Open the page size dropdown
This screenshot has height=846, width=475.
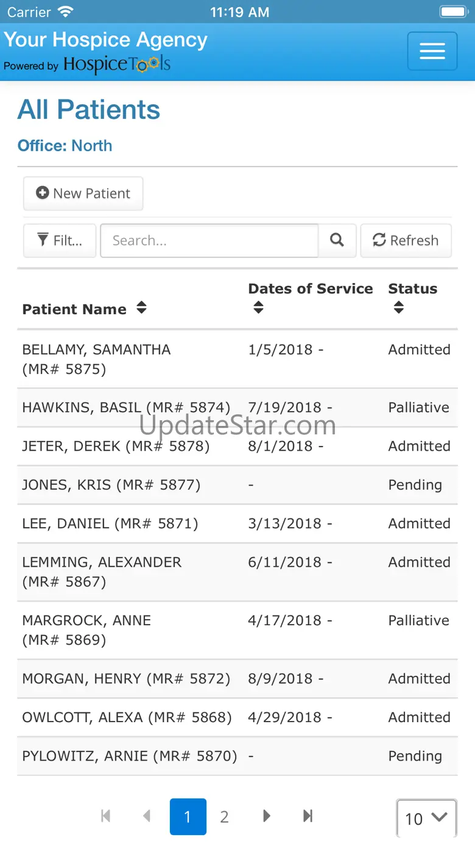click(x=426, y=818)
